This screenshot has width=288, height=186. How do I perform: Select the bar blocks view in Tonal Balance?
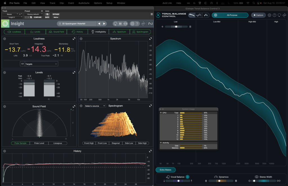206,15
